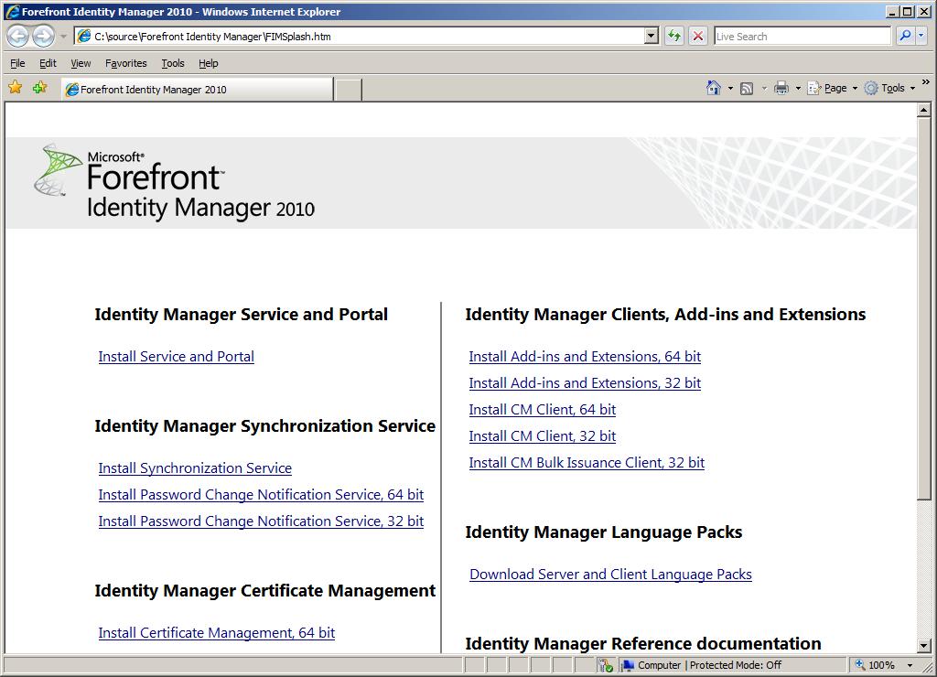Click the Add to Favorites icon

pos(40,88)
